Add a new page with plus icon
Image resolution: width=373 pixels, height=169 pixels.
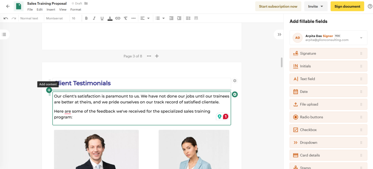pyautogui.click(x=157, y=56)
